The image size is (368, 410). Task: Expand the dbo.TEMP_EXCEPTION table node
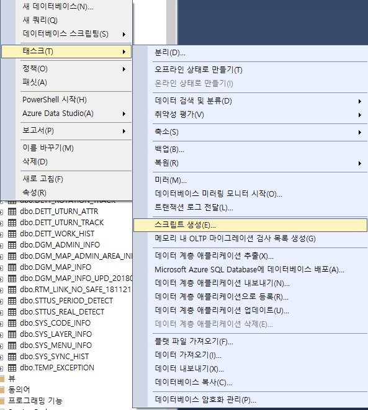pos(1,368)
